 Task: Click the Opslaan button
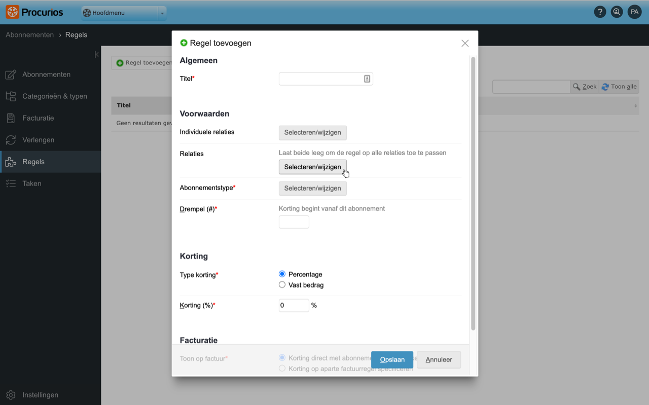[x=392, y=359]
